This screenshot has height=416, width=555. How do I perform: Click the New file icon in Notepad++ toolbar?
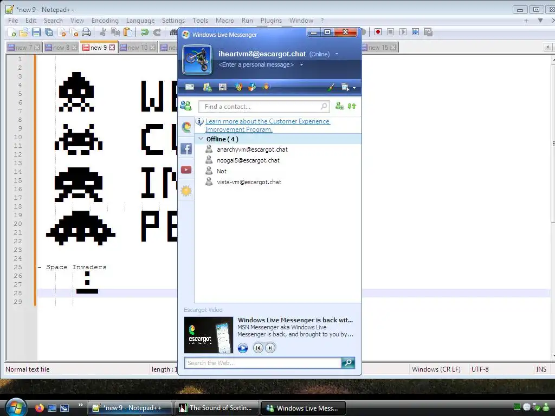11,32
